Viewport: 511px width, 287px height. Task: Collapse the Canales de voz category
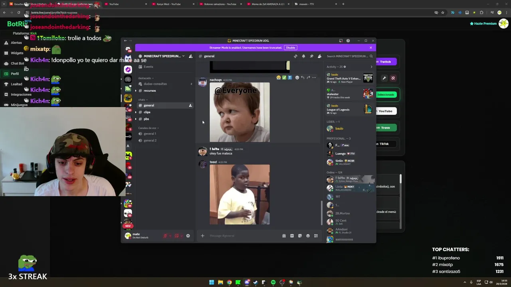[x=149, y=128]
